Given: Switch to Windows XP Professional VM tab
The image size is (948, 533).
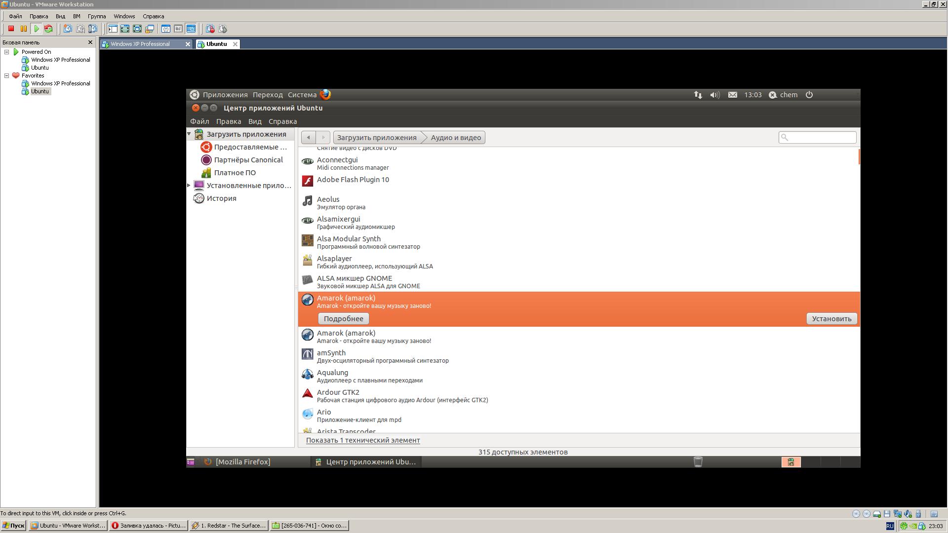Looking at the screenshot, I should (146, 44).
